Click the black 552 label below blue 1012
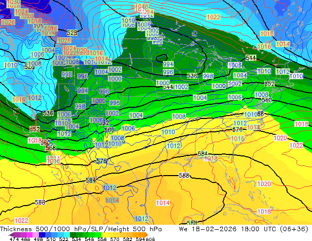This screenshot has height=241, width=312. point(269,84)
